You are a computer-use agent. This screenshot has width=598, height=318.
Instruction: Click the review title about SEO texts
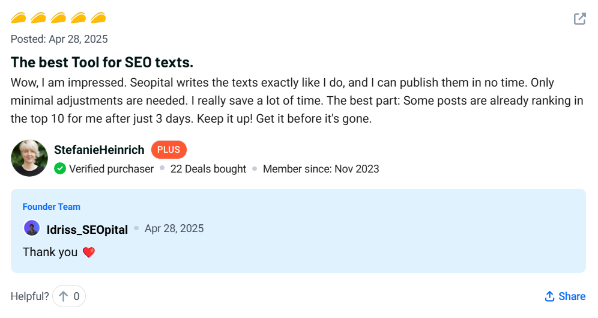click(x=102, y=63)
